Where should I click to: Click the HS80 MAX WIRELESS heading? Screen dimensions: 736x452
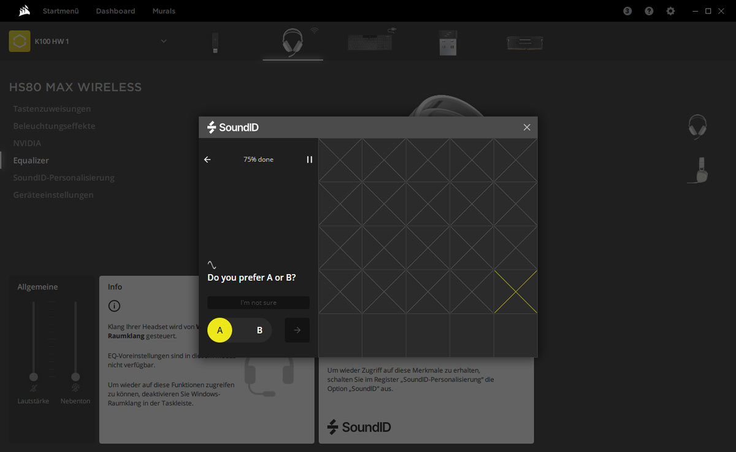pos(75,87)
